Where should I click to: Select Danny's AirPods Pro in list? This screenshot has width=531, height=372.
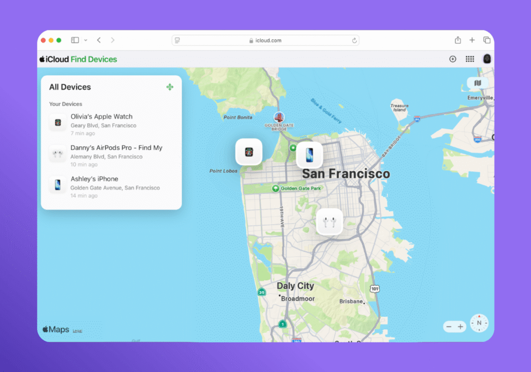tap(111, 156)
